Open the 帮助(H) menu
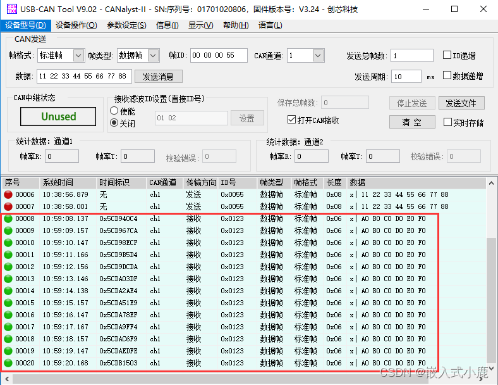 pos(236,25)
